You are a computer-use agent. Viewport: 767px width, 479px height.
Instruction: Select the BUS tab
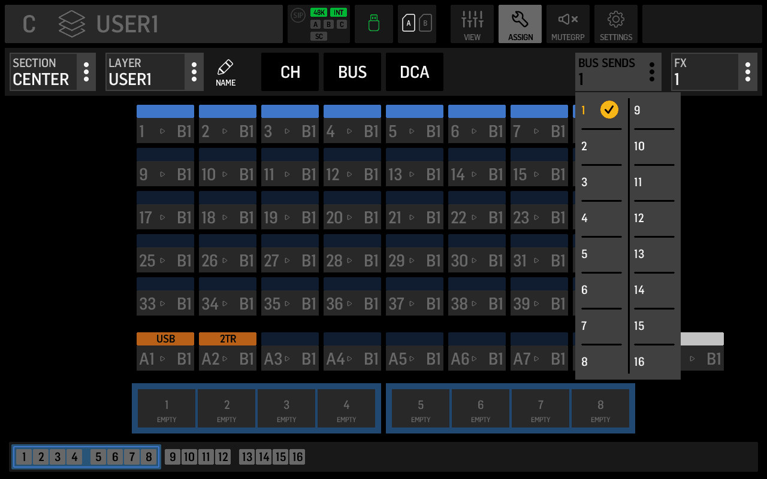coord(352,72)
